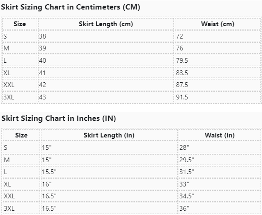Click the 83.5 waist value

click(182, 73)
